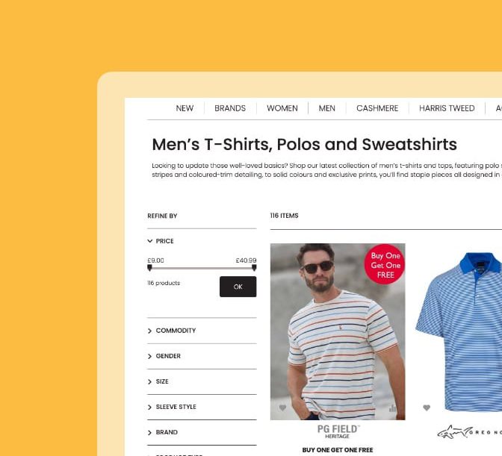Open the striped t-shirt product image
502x456 pixels.
pos(338,331)
